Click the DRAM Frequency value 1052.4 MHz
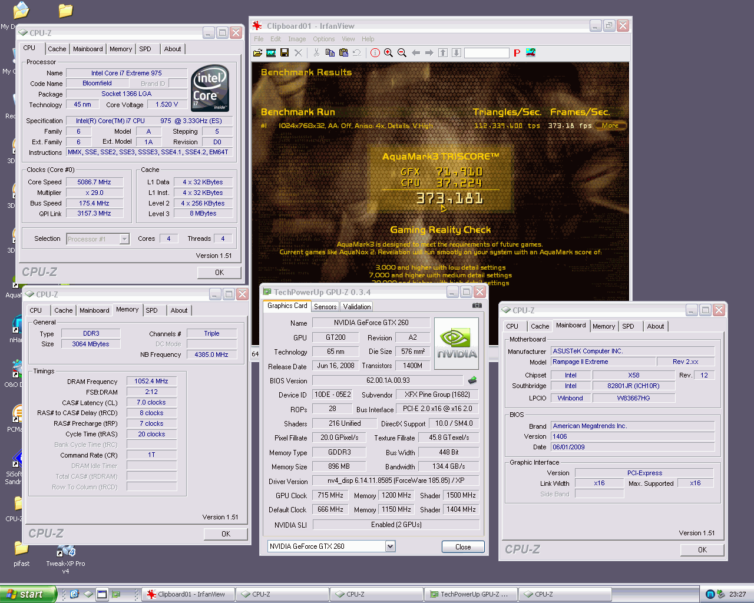754x603 pixels. (x=151, y=381)
